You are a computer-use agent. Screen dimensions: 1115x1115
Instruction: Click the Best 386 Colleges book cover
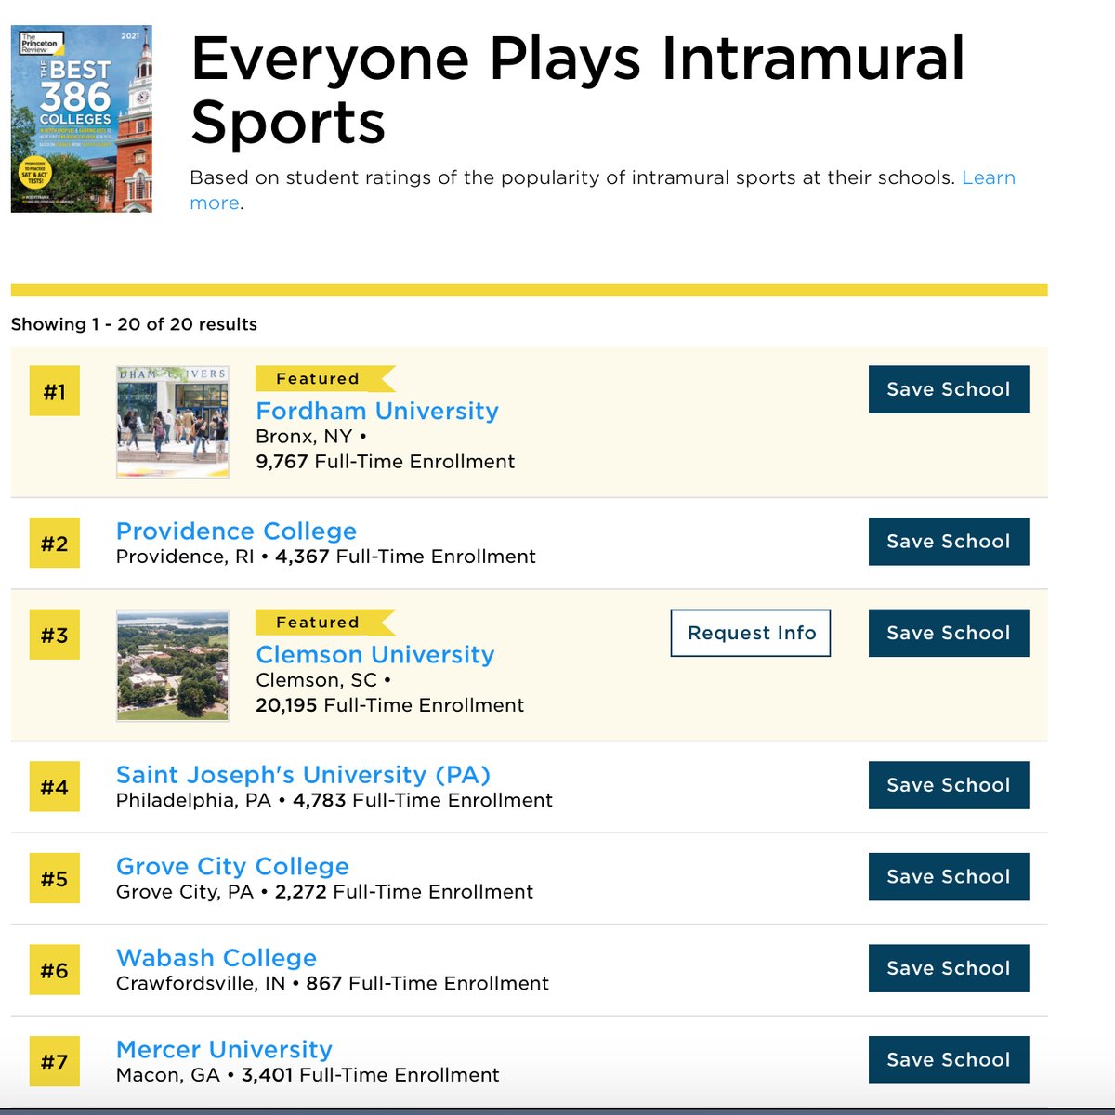(x=82, y=119)
